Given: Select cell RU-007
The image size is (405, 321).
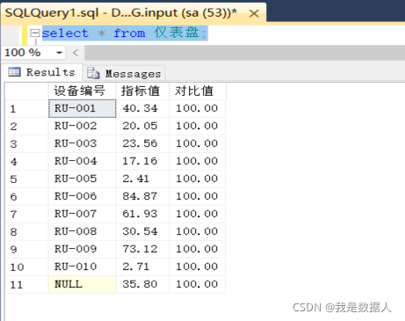Looking at the screenshot, I should point(82,214).
